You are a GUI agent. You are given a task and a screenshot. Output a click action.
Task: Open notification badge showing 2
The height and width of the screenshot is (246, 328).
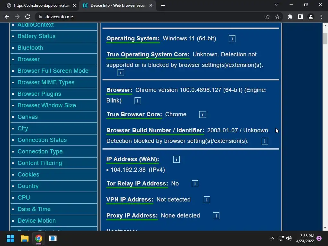(319, 238)
